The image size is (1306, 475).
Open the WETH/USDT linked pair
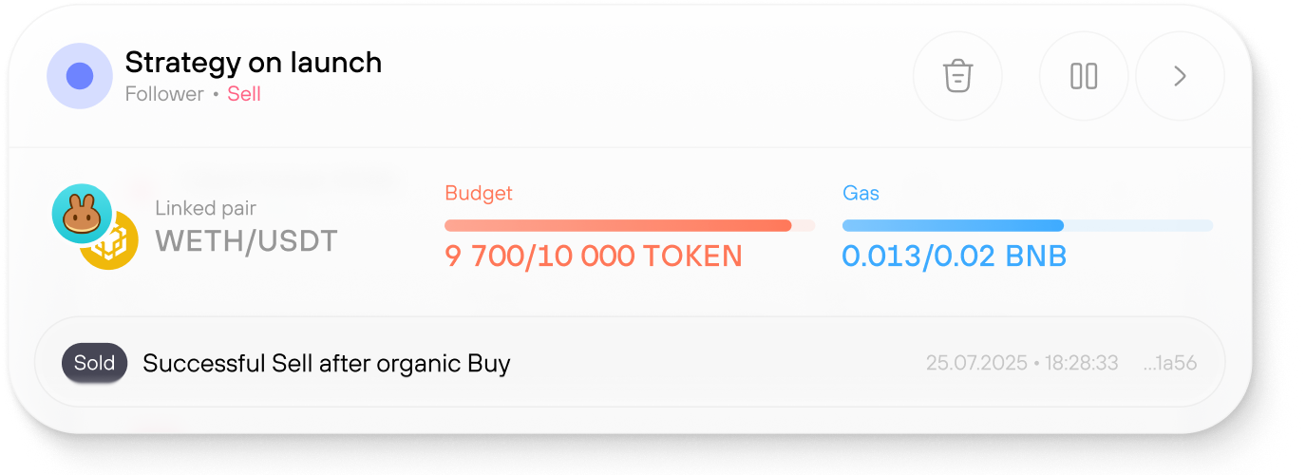click(246, 240)
